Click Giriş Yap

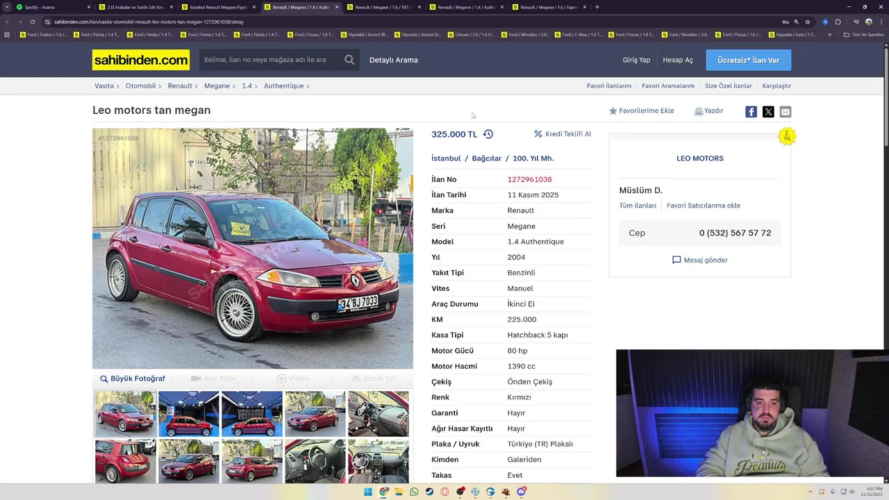[x=636, y=60]
